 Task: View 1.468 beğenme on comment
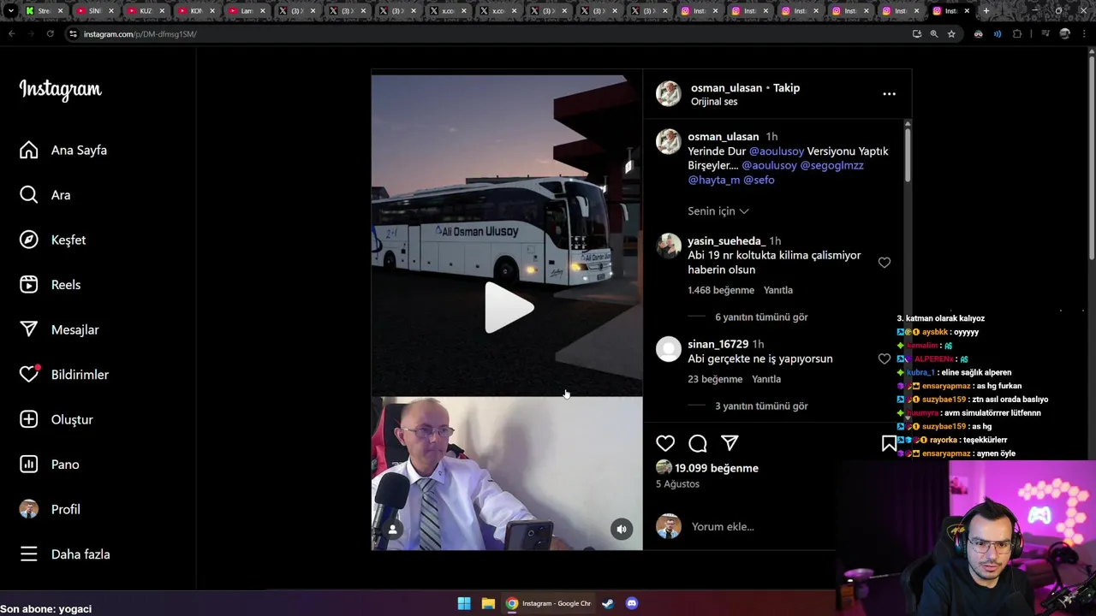[721, 290]
